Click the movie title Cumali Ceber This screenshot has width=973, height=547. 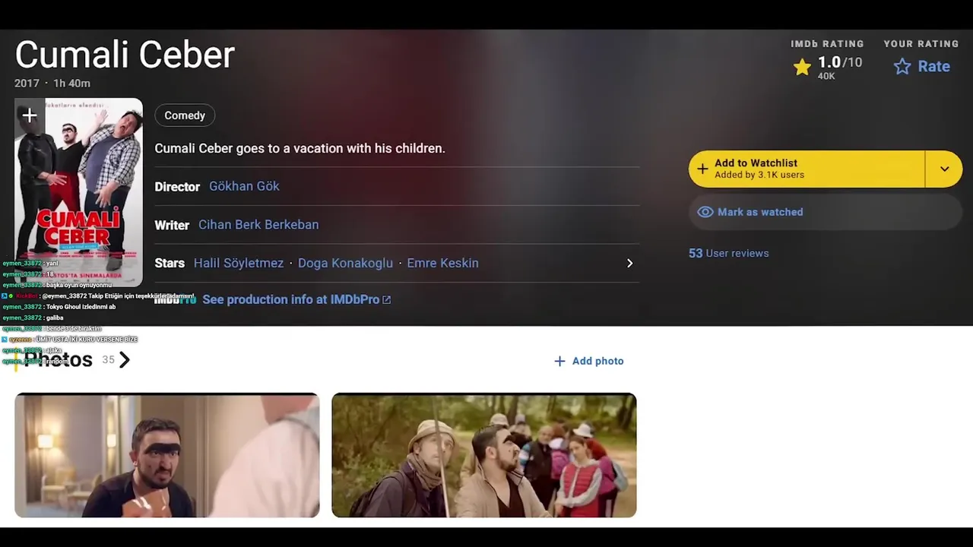click(x=125, y=55)
